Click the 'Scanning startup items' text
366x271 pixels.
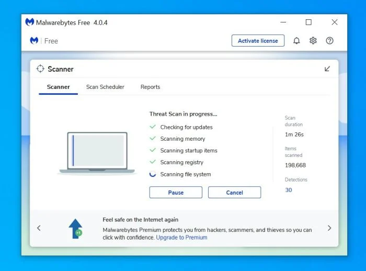189,151
